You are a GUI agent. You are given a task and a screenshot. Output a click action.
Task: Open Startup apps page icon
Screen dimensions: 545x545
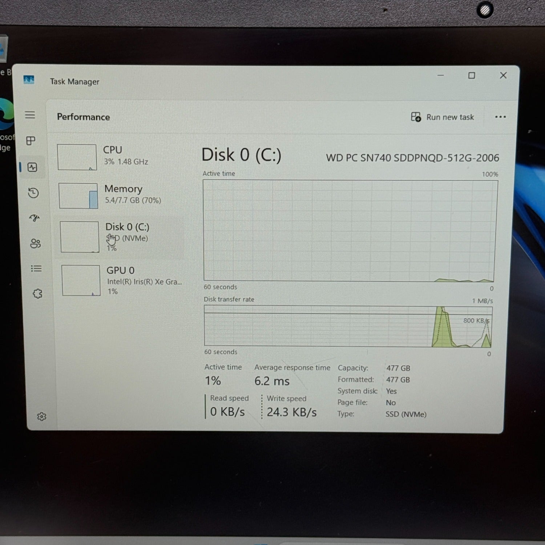[x=35, y=218]
